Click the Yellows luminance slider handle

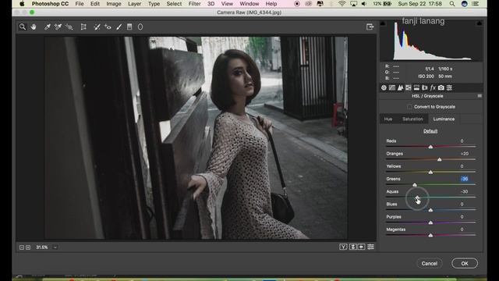coord(430,172)
